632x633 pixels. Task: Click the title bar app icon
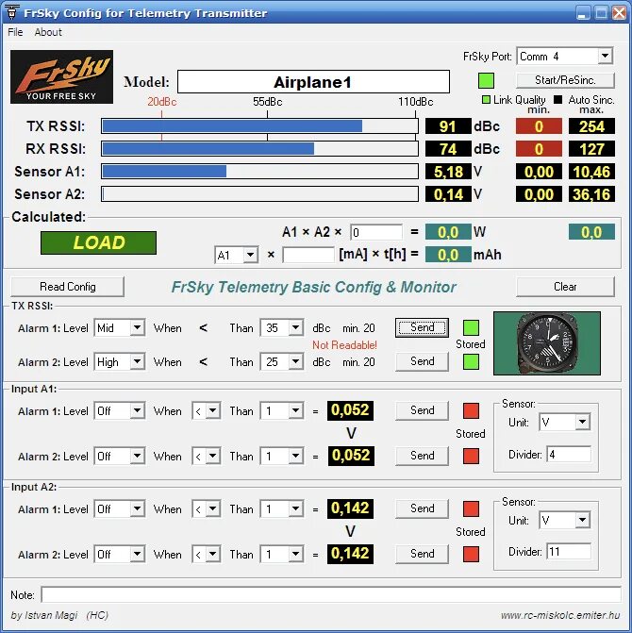11,12
